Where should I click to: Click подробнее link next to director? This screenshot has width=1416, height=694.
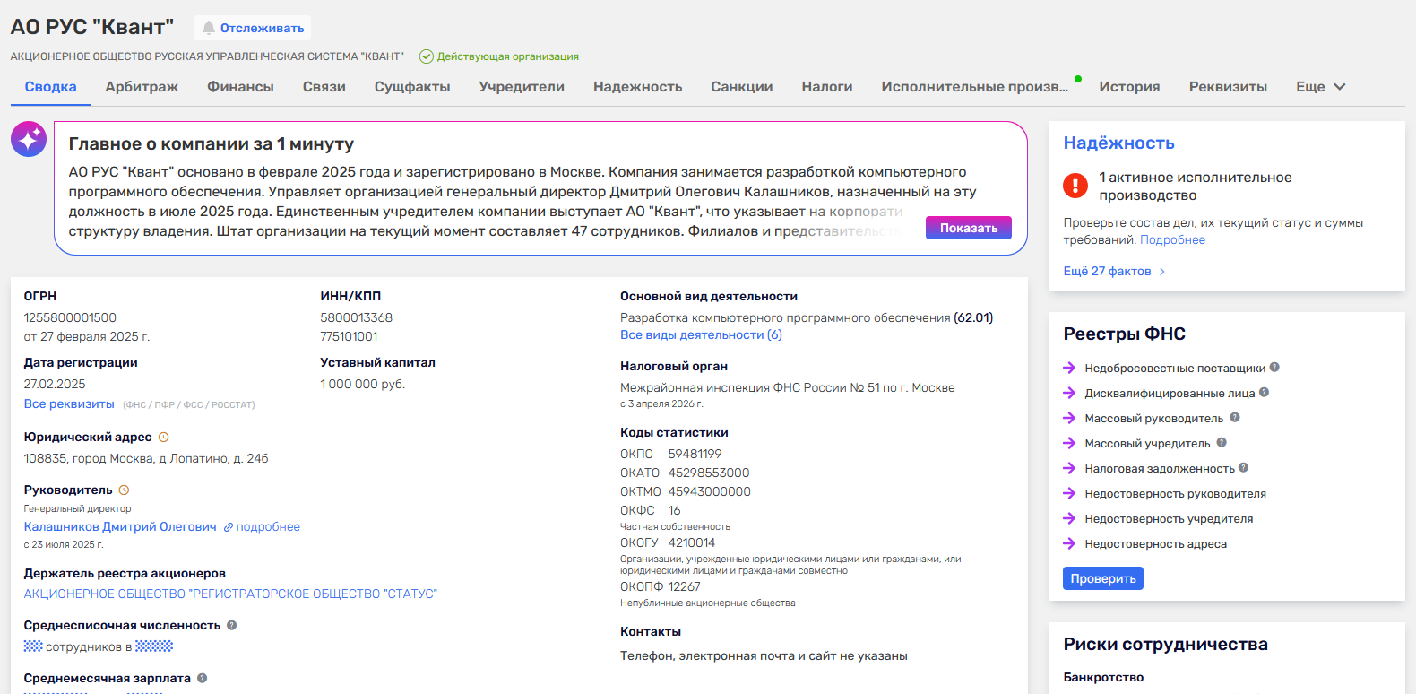268,527
